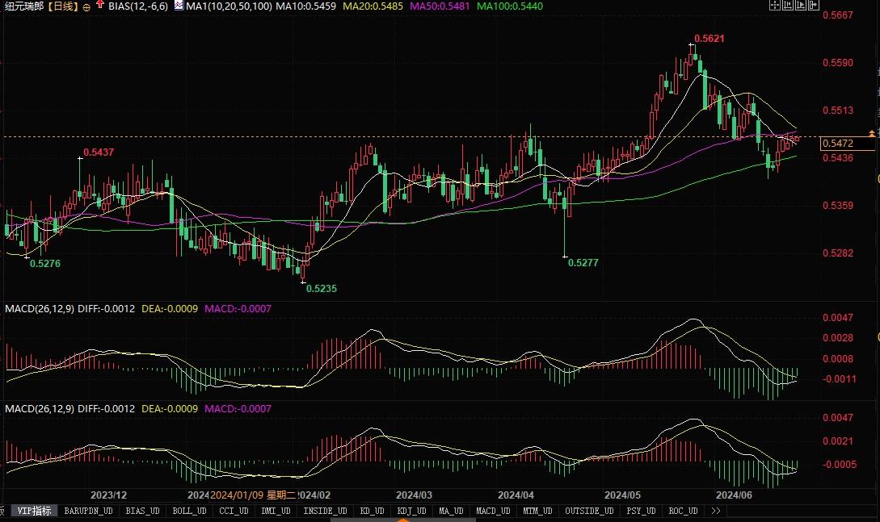Click the first MACD(26,12,9) panel label

(40, 309)
